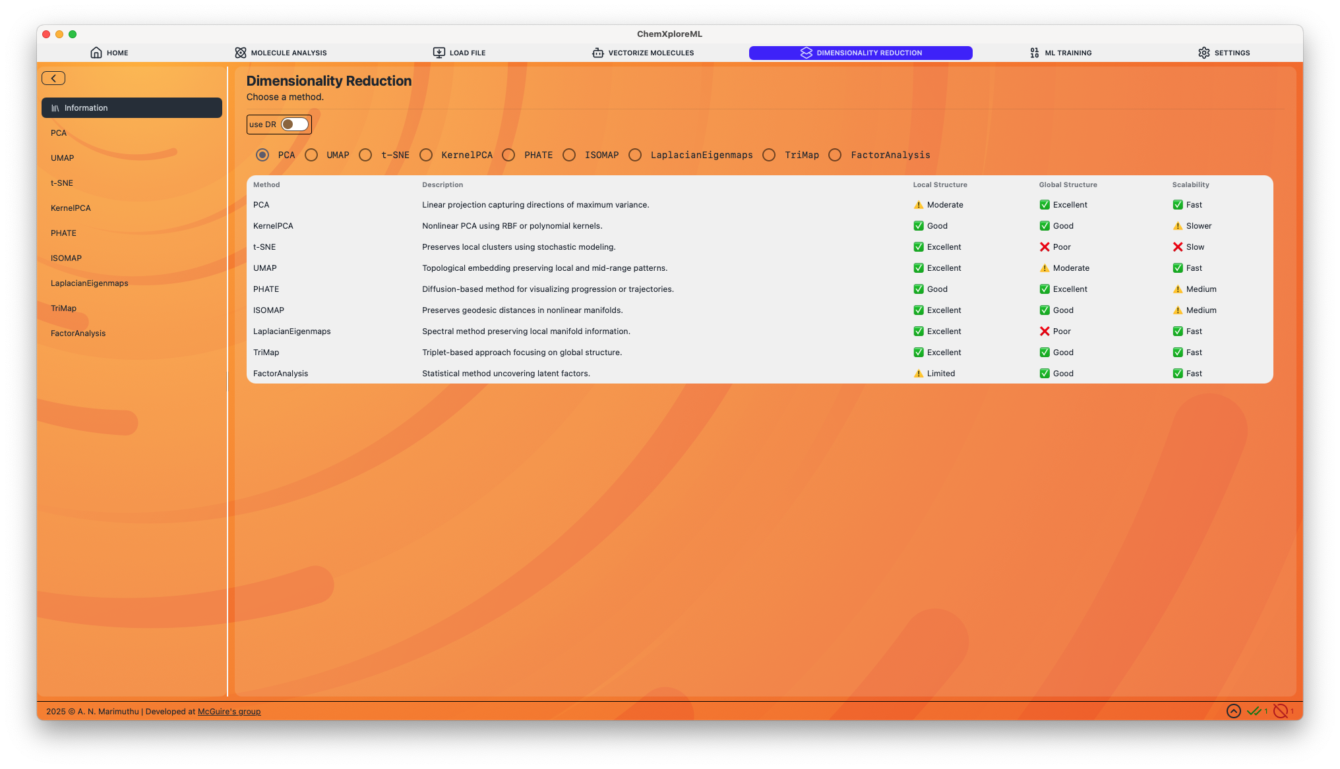Click red cross icon next to t-SNE Slow
Image resolution: width=1340 pixels, height=769 pixels.
pos(1178,247)
